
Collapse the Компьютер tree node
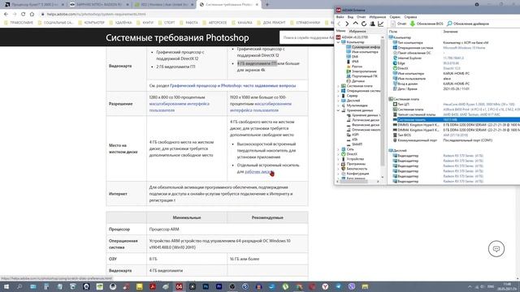(339, 42)
